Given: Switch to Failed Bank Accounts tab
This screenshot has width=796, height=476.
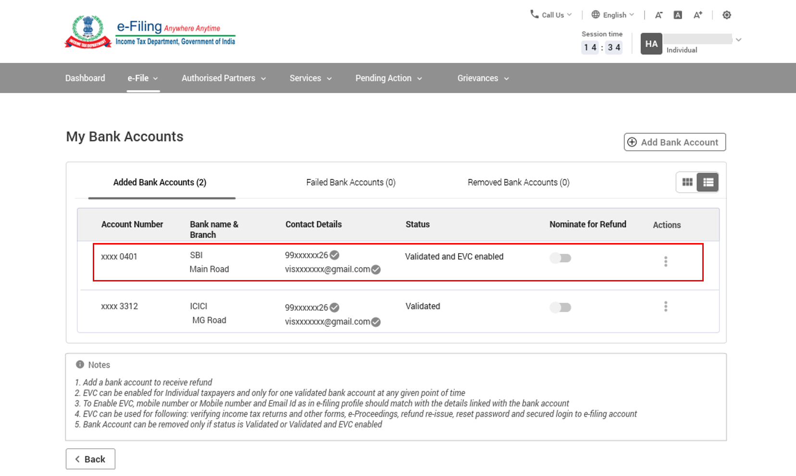Looking at the screenshot, I should (350, 183).
